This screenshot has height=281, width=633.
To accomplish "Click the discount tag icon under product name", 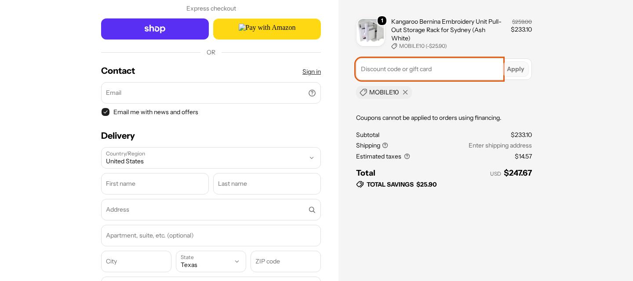I will (x=394, y=46).
